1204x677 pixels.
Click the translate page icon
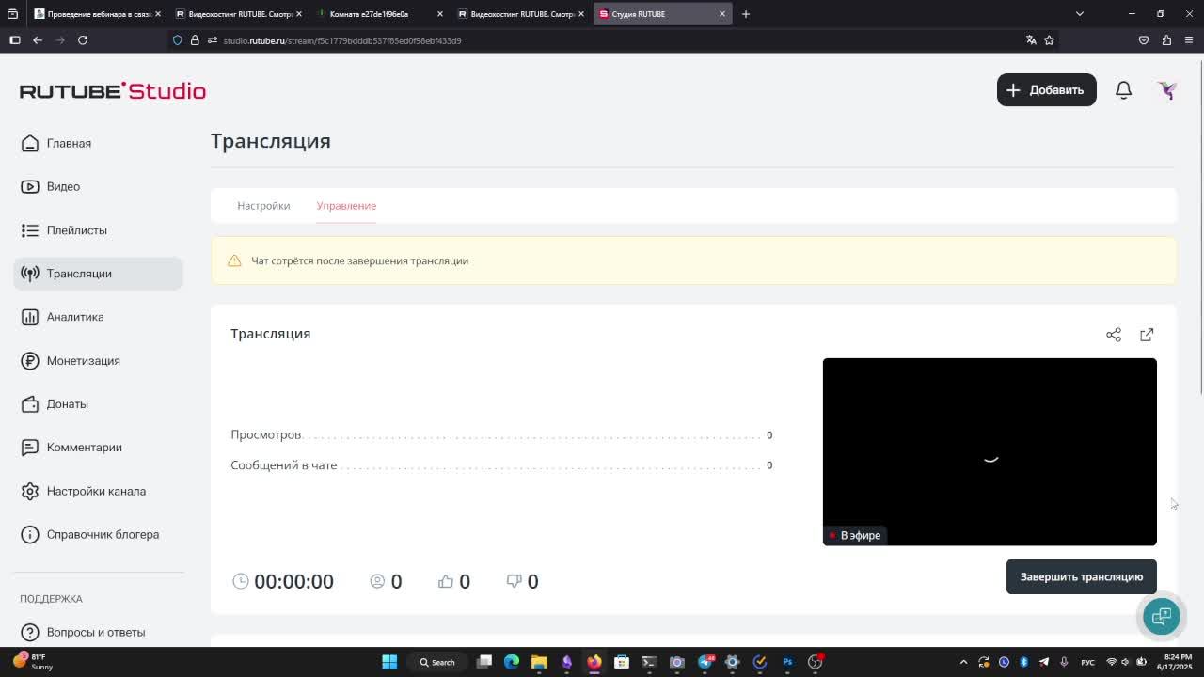(1031, 39)
